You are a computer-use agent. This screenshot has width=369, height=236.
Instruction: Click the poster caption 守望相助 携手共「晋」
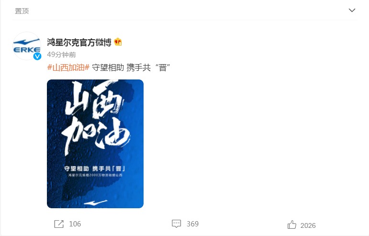tap(95, 169)
